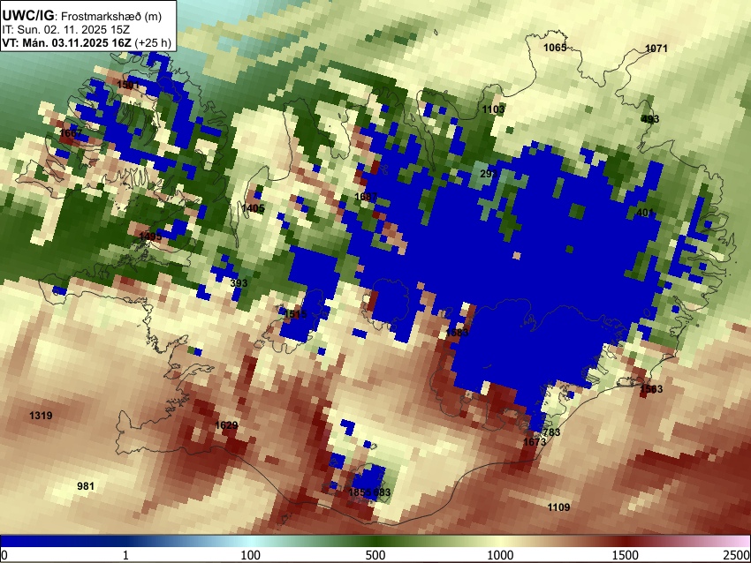Click the 1563 value on the map

[651, 389]
